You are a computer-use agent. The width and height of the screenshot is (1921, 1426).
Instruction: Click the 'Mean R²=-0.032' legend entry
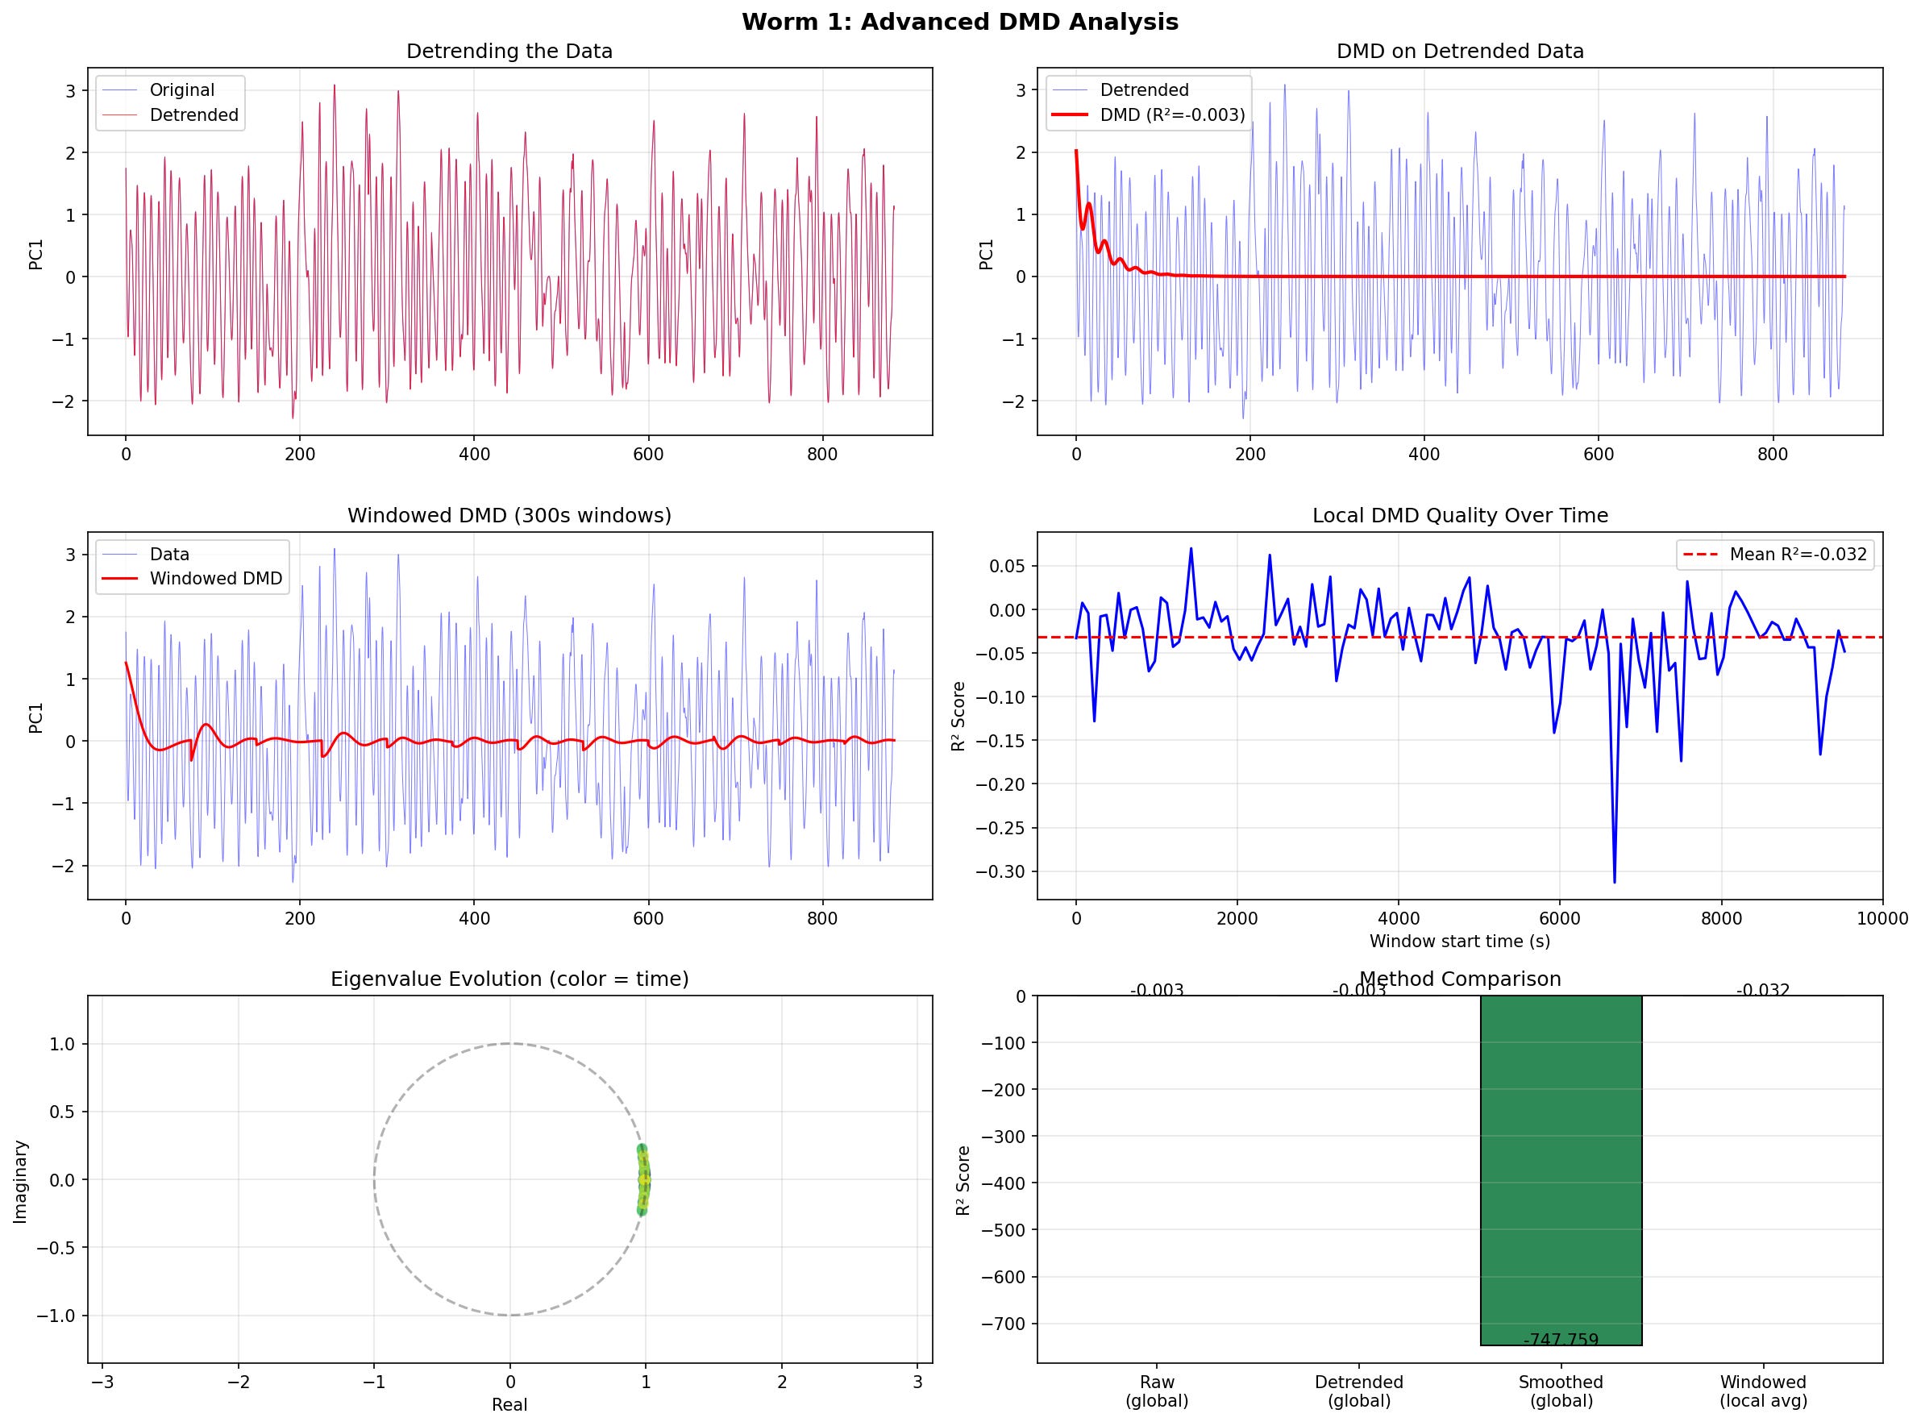(x=1798, y=554)
